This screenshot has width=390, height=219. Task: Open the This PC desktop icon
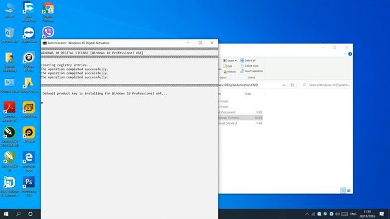(10, 10)
